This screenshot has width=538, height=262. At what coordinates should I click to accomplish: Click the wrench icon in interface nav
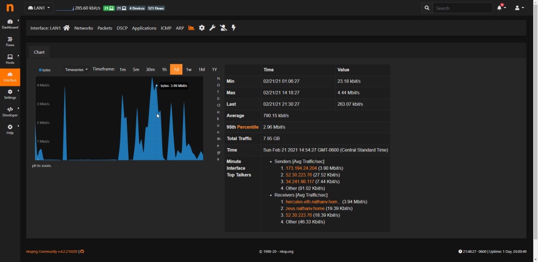coord(213,28)
